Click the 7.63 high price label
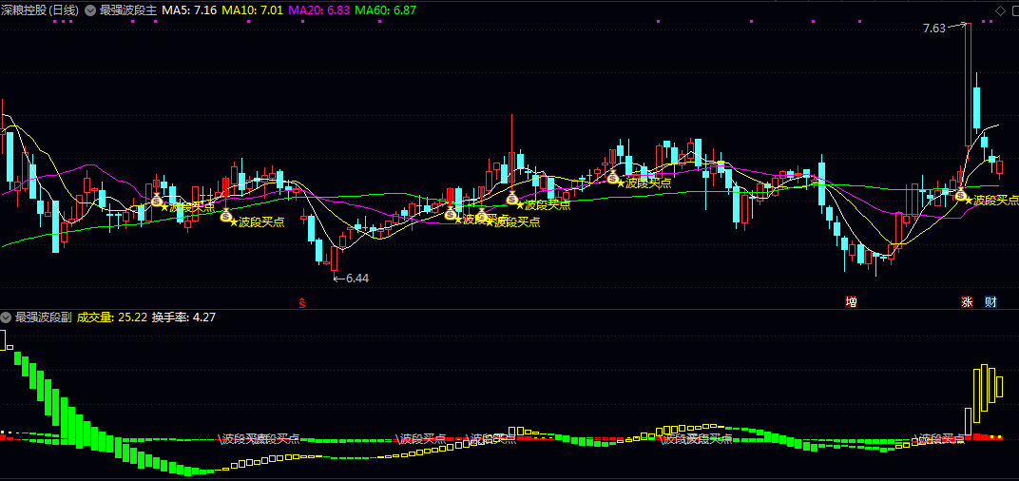This screenshot has height=481, width=1019. (935, 28)
